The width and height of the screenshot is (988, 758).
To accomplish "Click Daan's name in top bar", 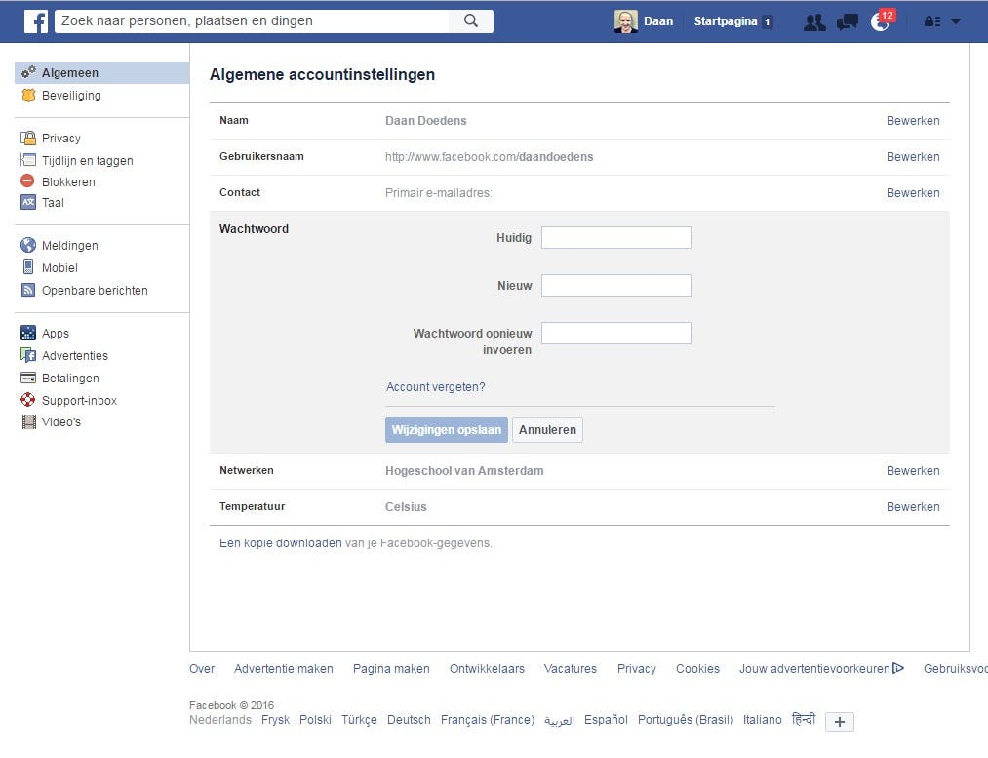I will click(657, 21).
